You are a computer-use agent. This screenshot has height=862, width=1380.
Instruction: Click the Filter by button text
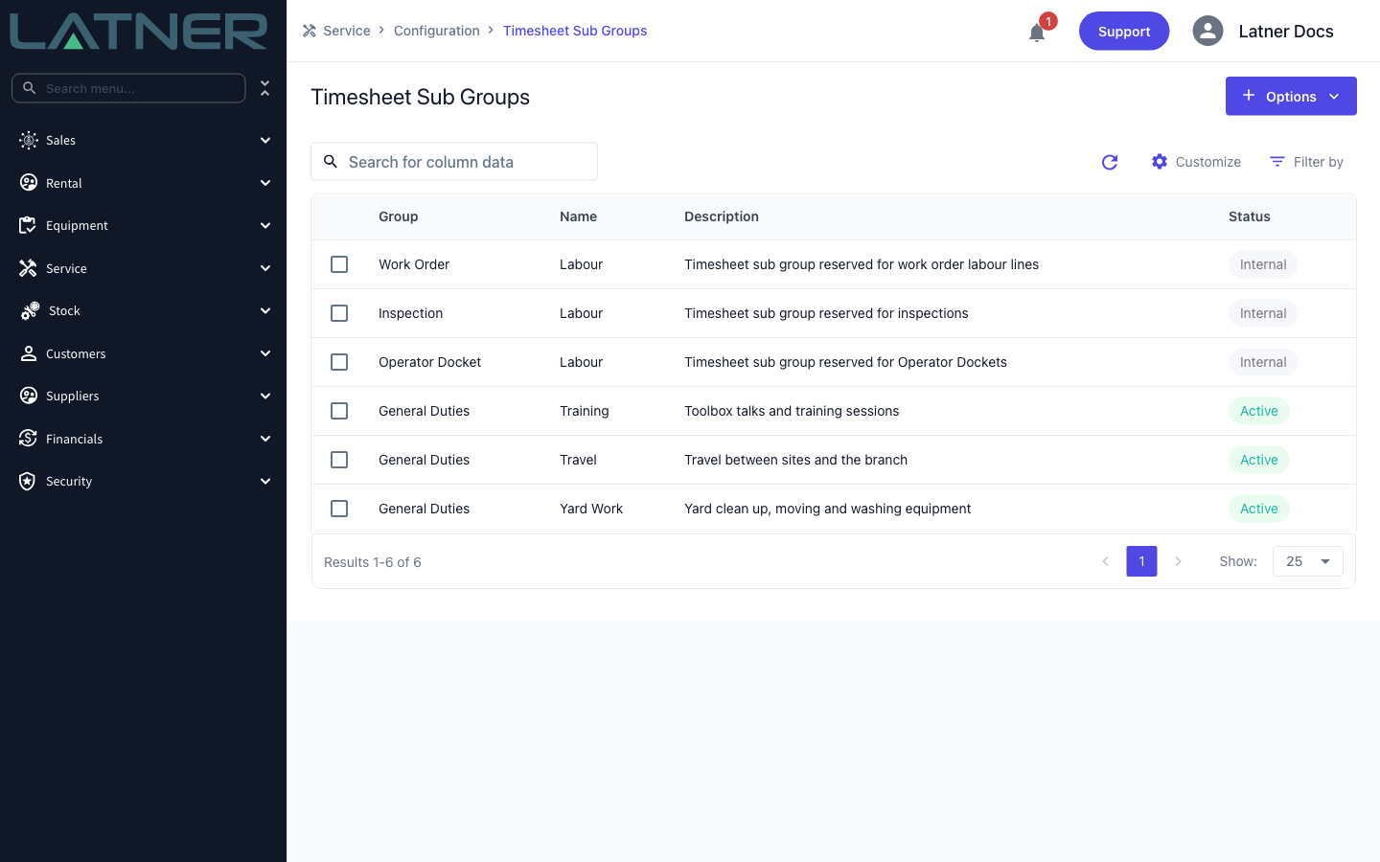point(1318,162)
